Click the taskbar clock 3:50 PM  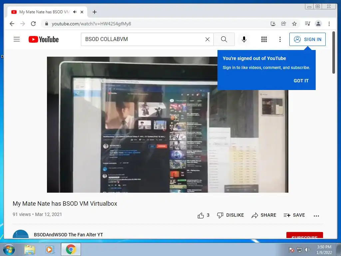(x=324, y=250)
